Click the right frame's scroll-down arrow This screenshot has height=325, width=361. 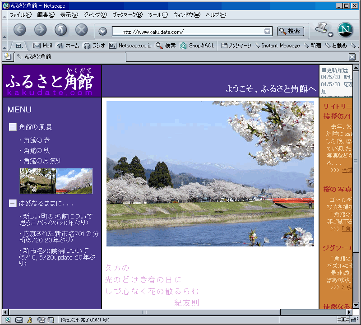click(356, 306)
